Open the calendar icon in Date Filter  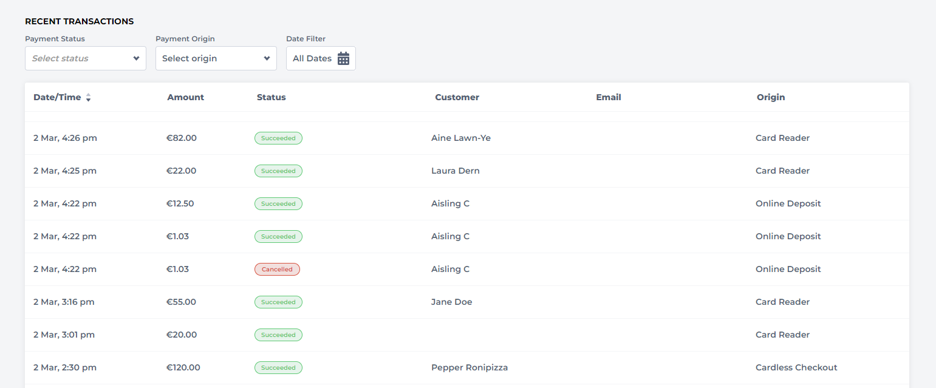[x=343, y=58]
